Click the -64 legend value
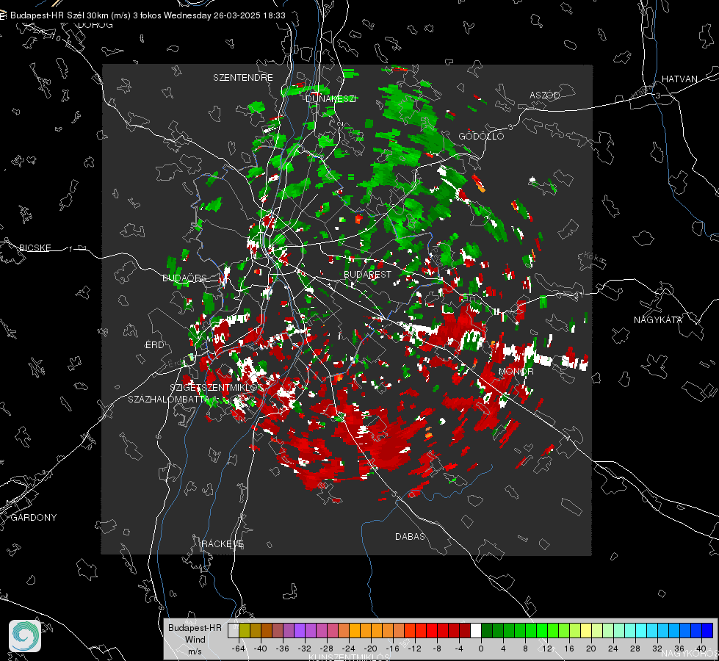This screenshot has width=719, height=661. click(238, 649)
